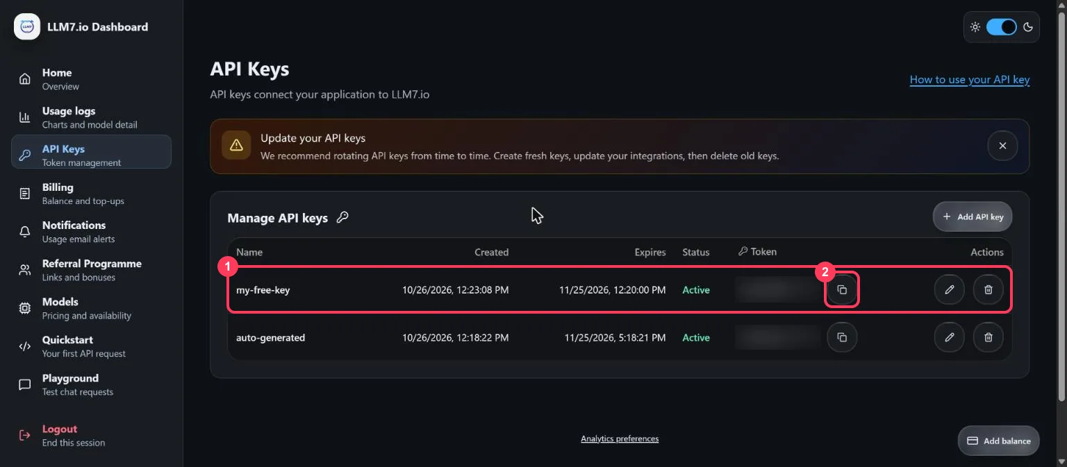1067x467 pixels.
Task: Open the Referral Programme page
Action: pos(91,270)
